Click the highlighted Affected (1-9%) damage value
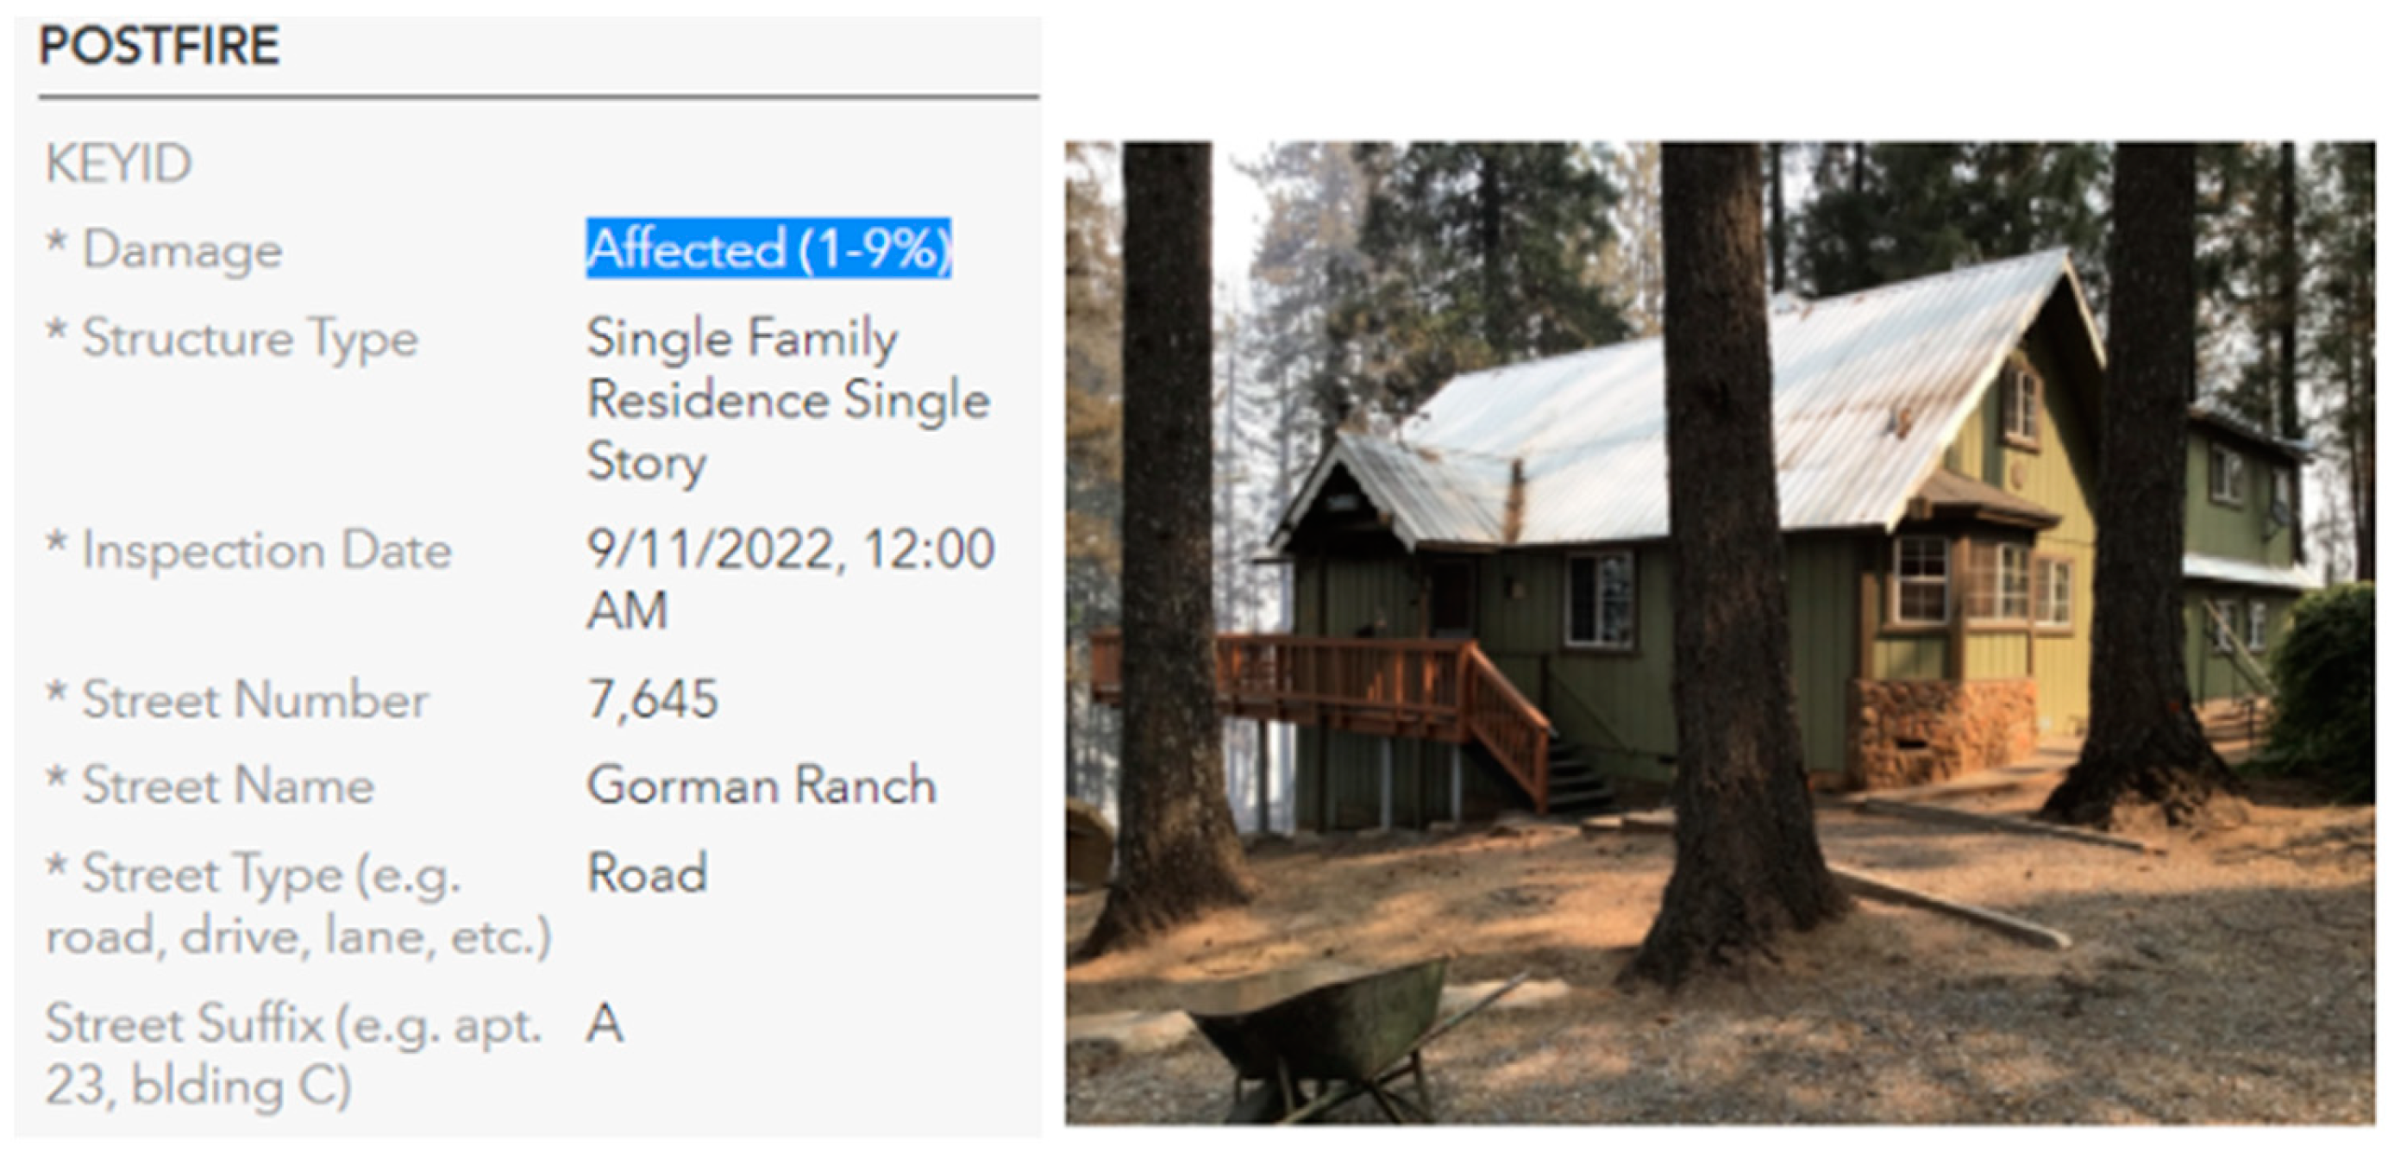 (x=768, y=248)
